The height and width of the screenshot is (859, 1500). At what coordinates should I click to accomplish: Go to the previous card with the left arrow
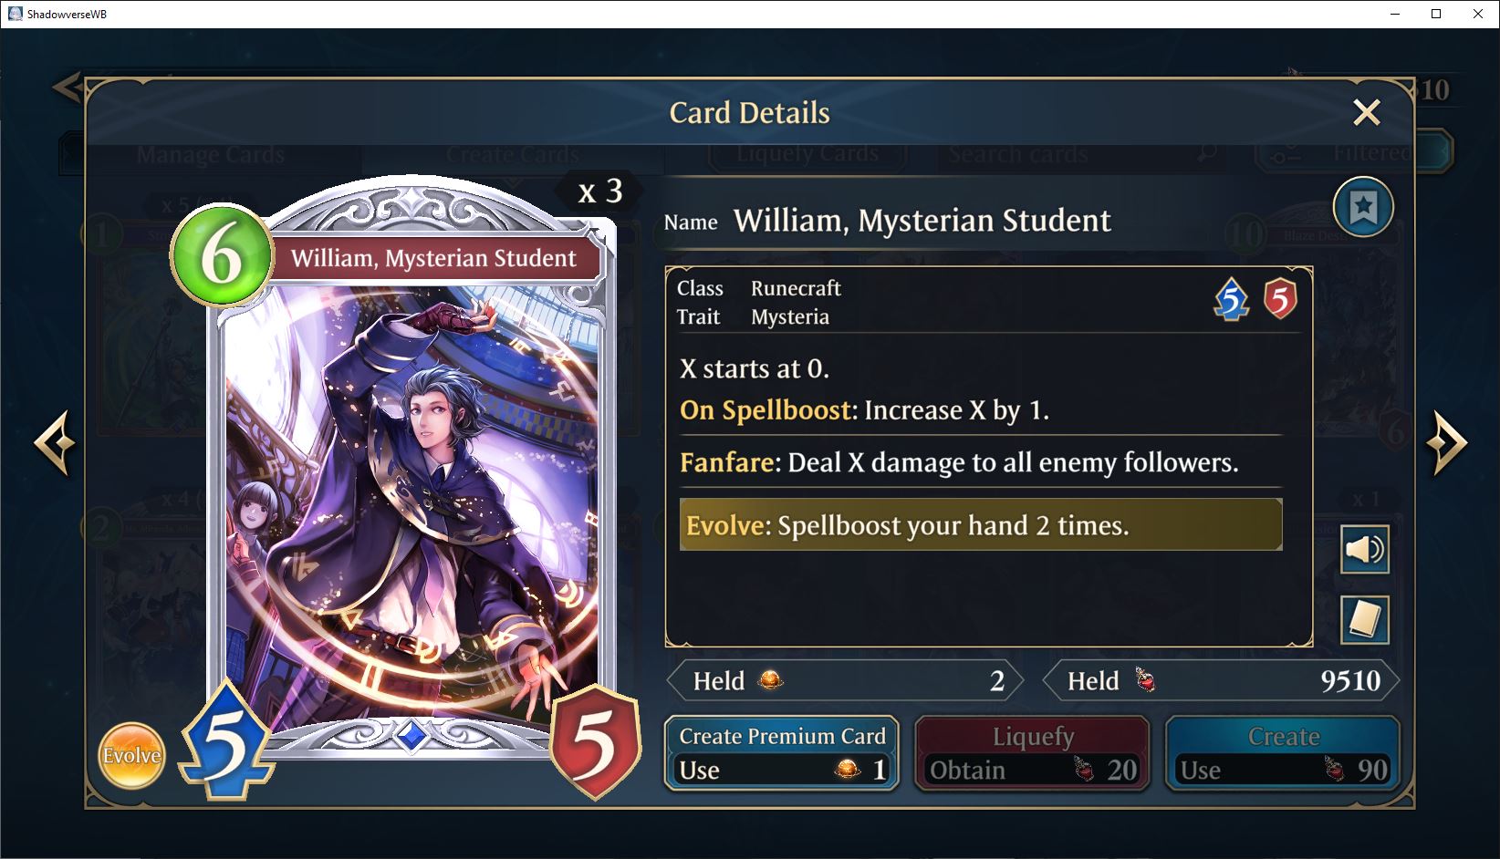(x=54, y=442)
